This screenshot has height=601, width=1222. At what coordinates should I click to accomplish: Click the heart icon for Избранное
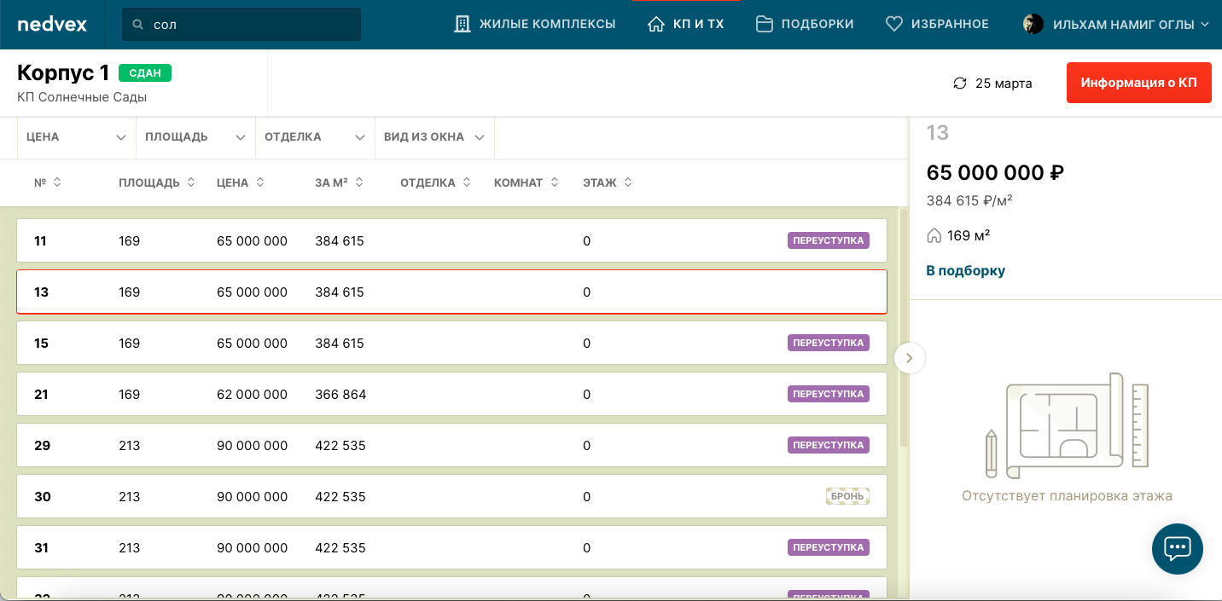[893, 24]
